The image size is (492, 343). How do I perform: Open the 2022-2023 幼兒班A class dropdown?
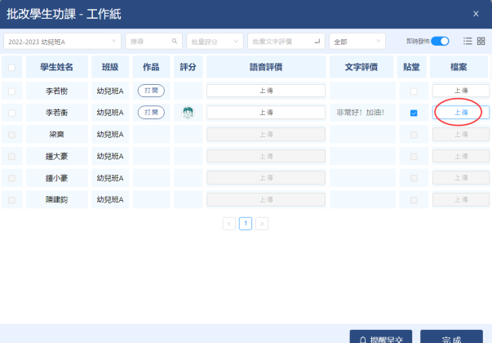pos(61,41)
